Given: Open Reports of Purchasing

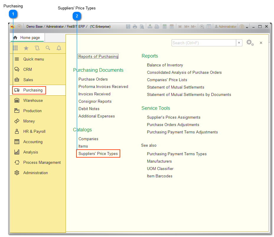Looking at the screenshot, I should (98, 56).
